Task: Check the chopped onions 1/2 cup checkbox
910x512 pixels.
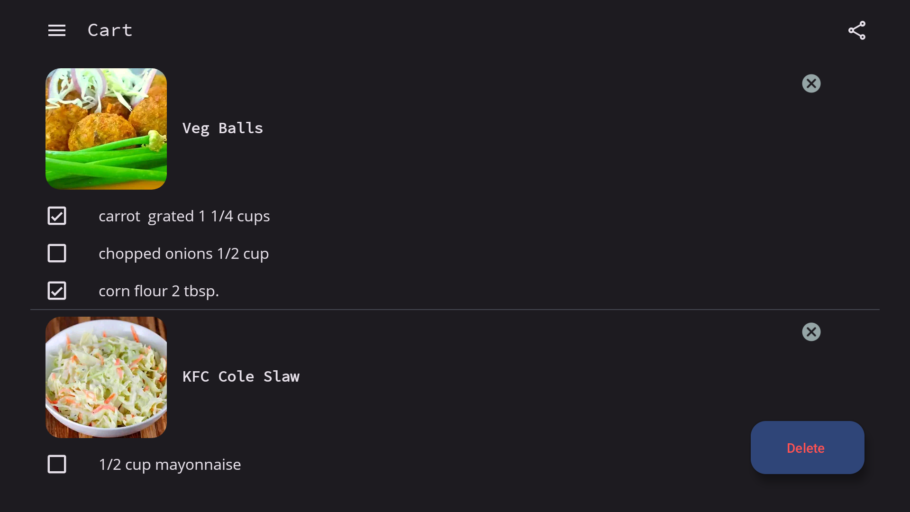Action: (57, 253)
